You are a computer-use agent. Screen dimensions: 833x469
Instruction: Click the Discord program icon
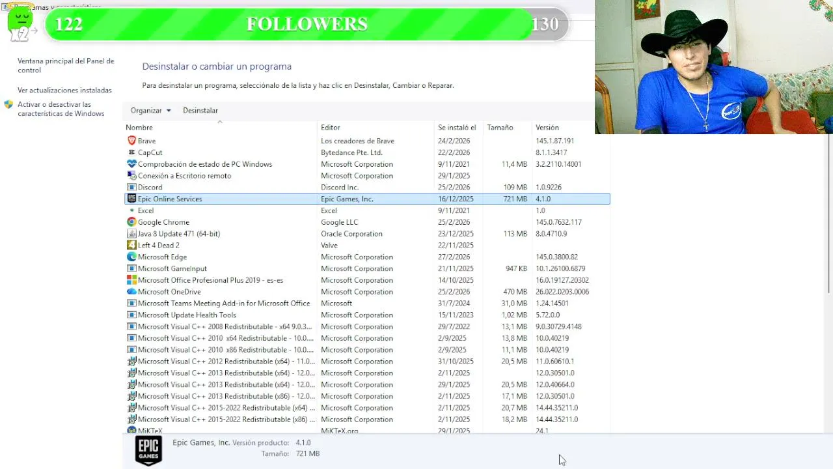(131, 188)
